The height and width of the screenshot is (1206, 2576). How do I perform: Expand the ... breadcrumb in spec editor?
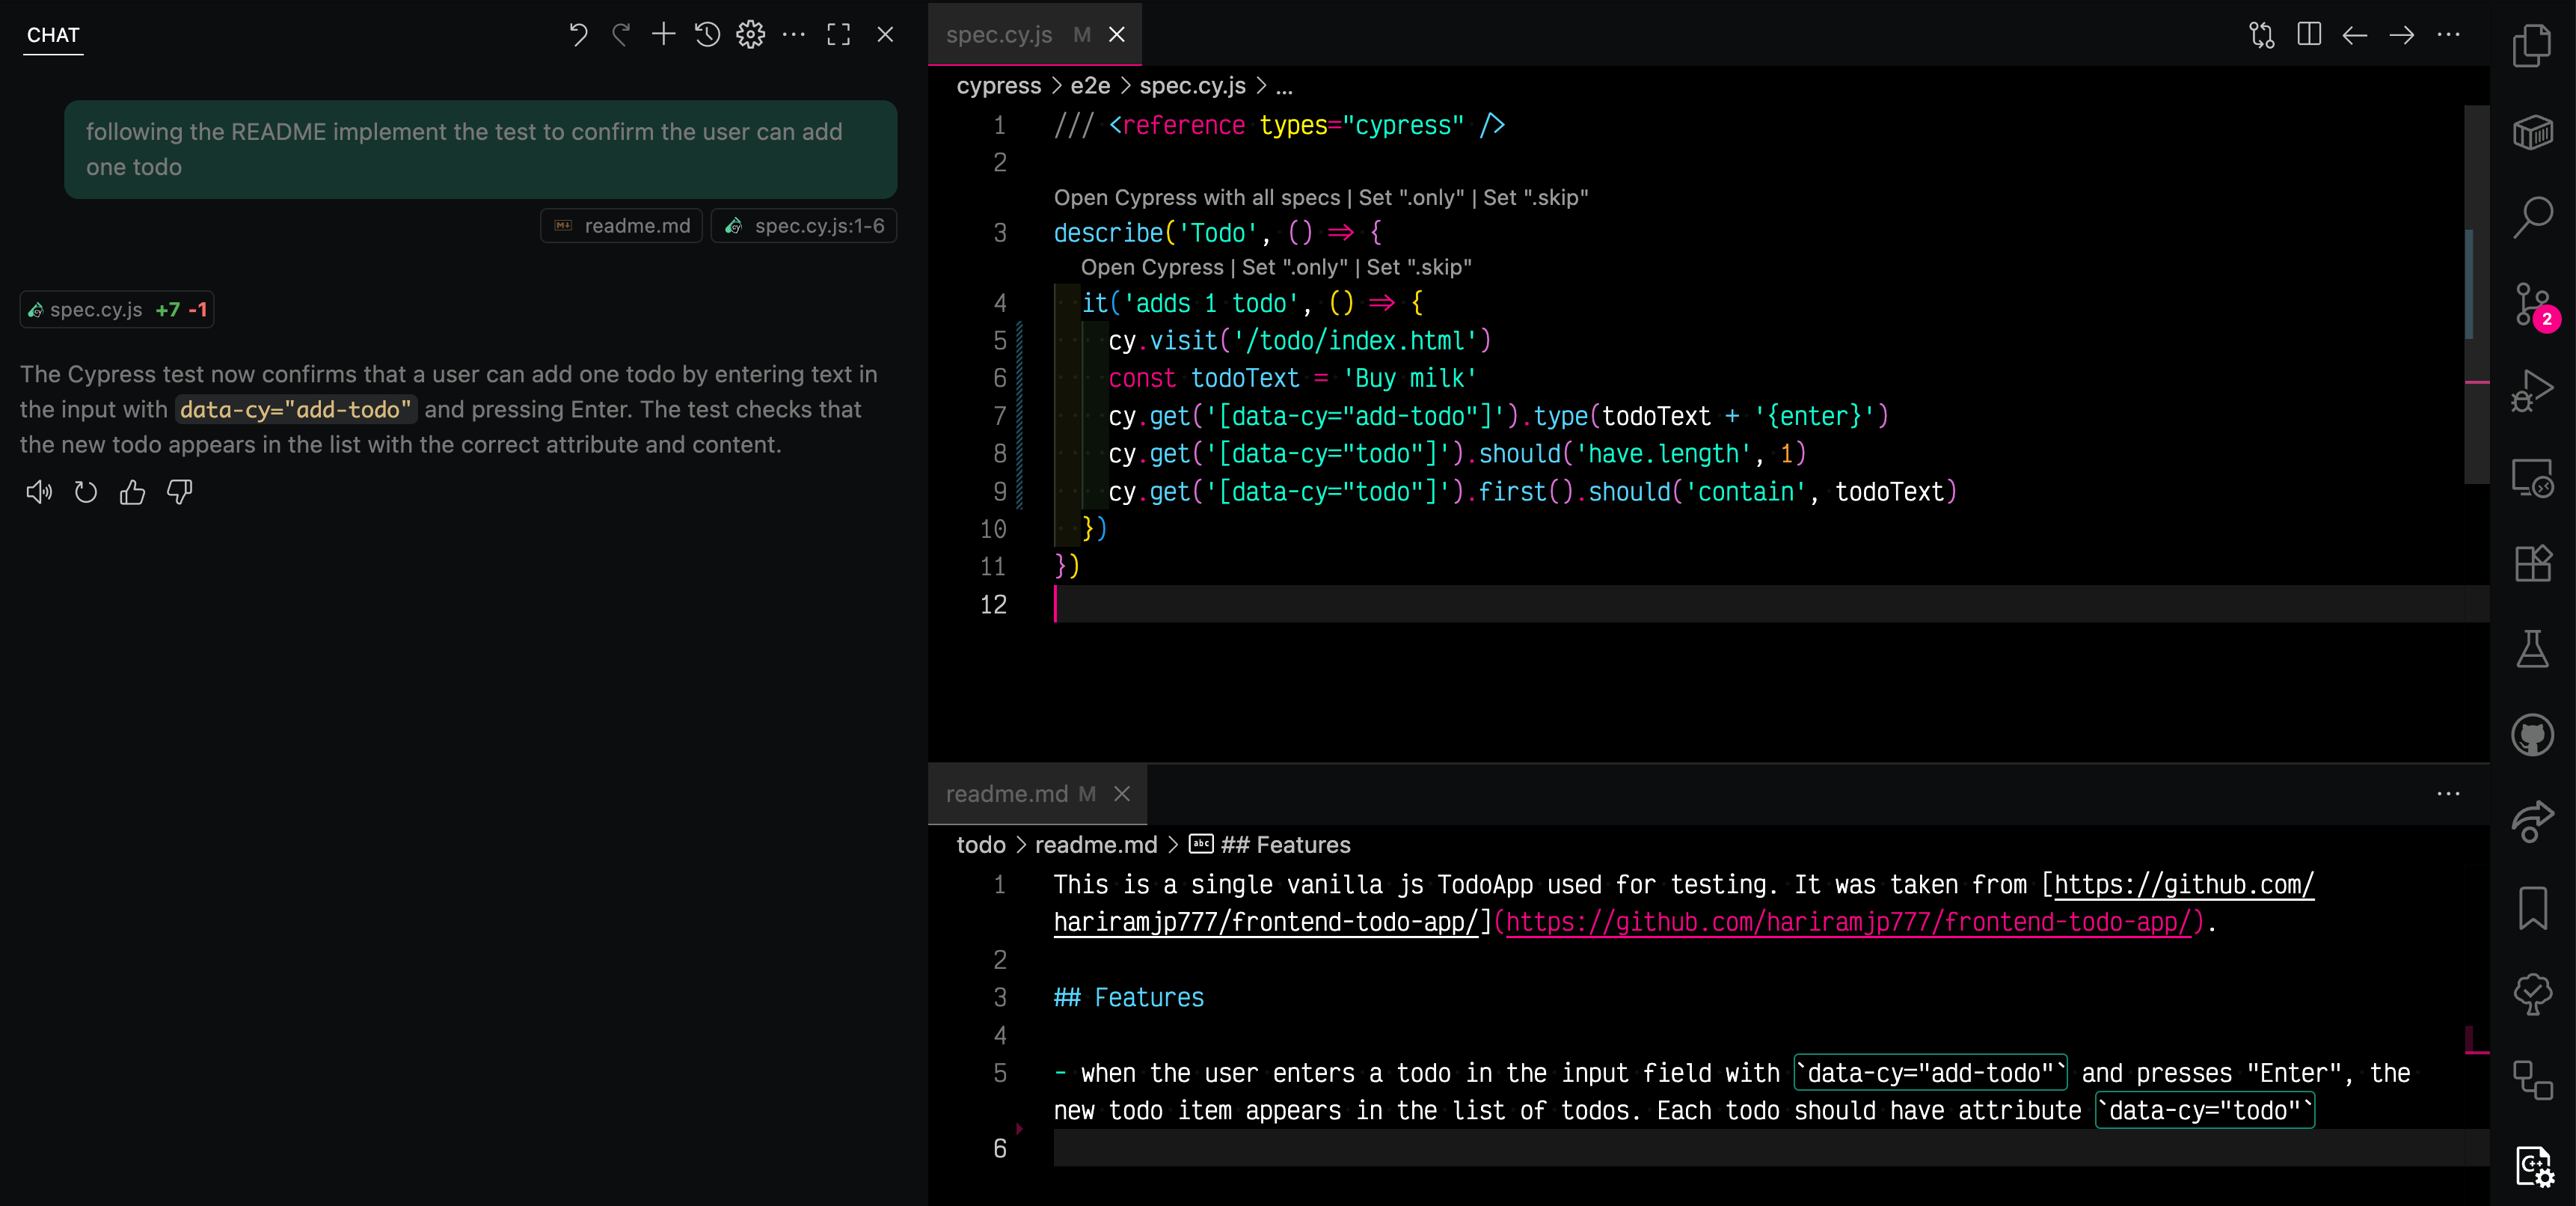[x=1284, y=86]
